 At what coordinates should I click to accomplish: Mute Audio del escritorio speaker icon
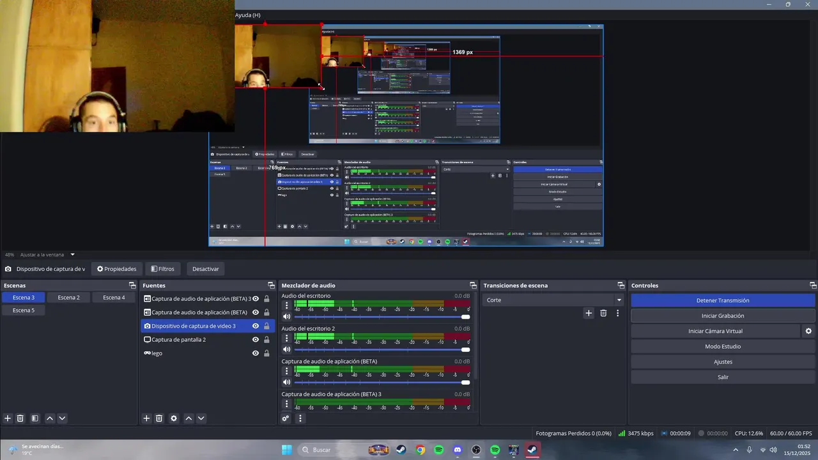(x=286, y=317)
